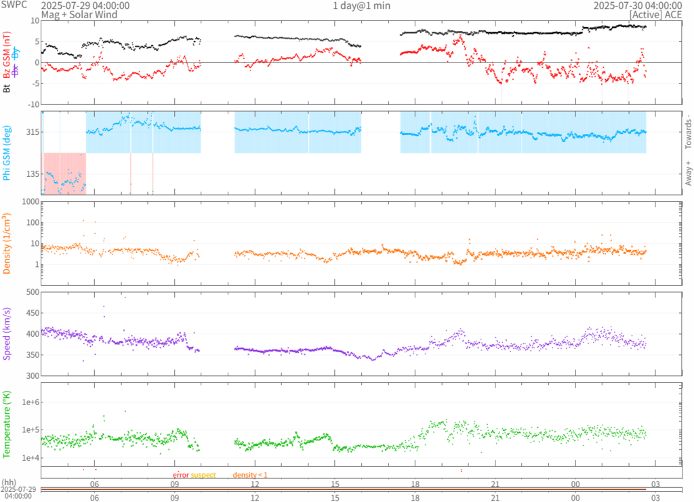Toggle the Bt series label
This screenshot has width=694, height=502.
7,87
